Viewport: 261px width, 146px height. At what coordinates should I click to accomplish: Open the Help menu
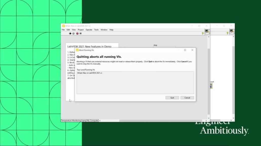point(111,30)
